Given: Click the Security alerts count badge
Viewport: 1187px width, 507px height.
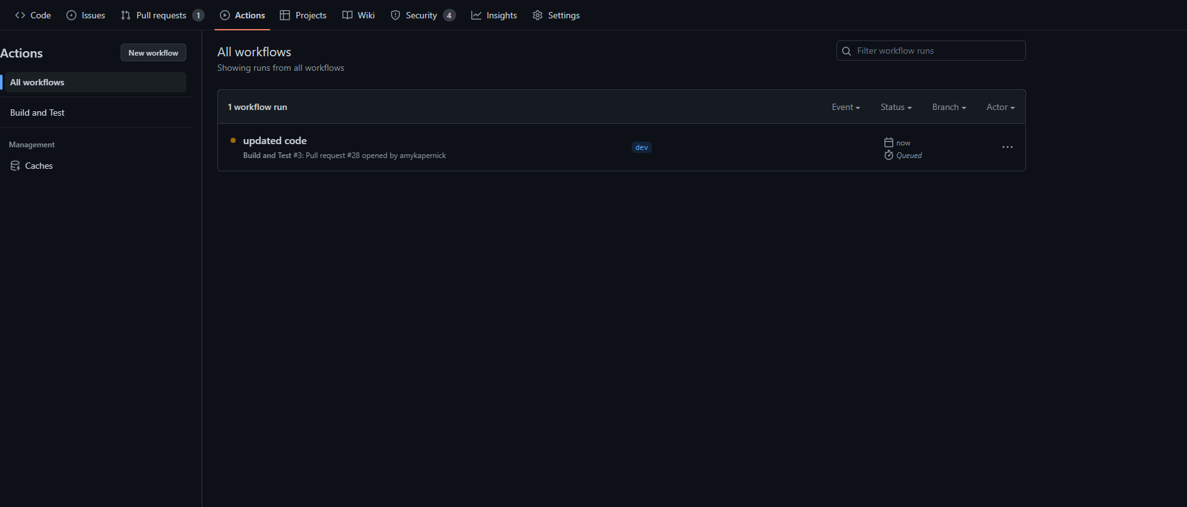Looking at the screenshot, I should (449, 15).
